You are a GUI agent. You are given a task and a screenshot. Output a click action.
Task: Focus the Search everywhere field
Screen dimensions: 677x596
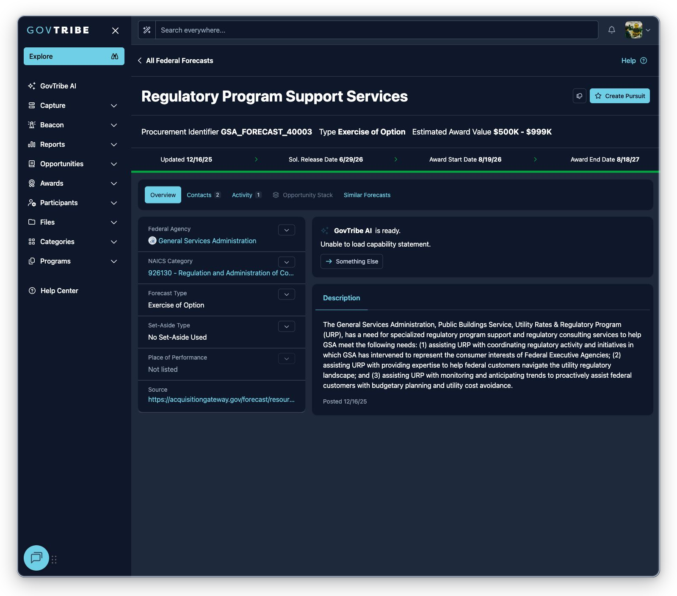pos(376,30)
